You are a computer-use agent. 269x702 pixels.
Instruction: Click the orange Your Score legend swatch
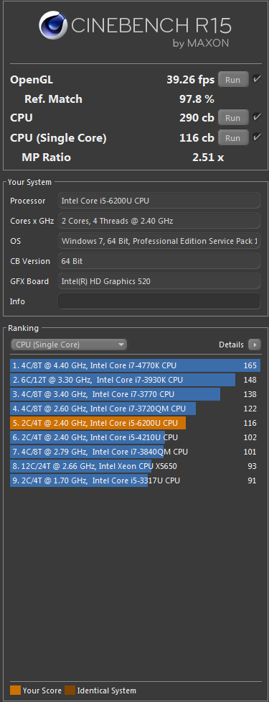[x=15, y=690]
